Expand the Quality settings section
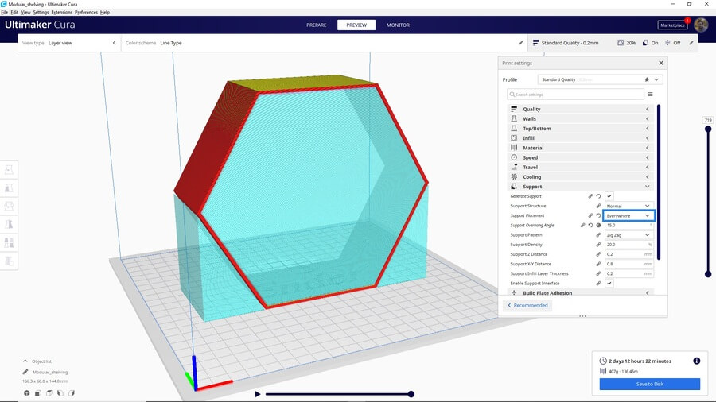The height and width of the screenshot is (402, 716). (x=580, y=109)
